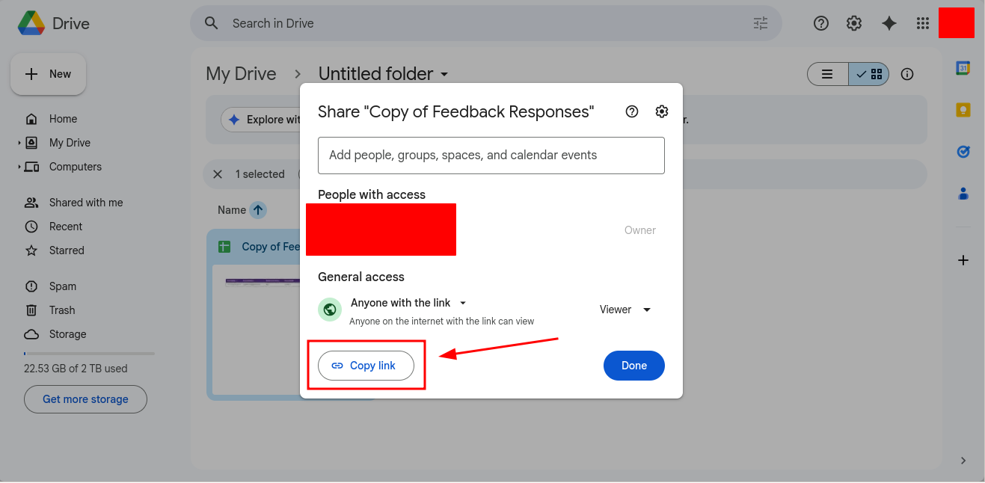Open sharing settings gear in the Share dialog
Viewport: 985px width, 483px height.
661,111
